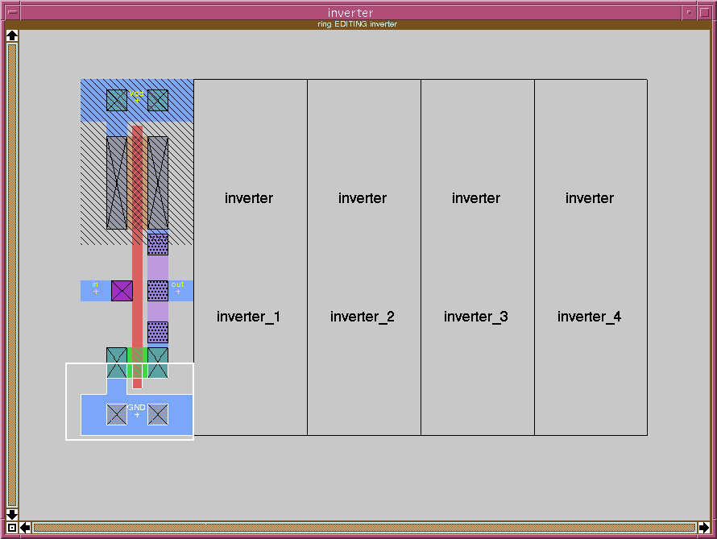Click the left ndiffusion contact above GND
717x539 pixels.
(117, 363)
